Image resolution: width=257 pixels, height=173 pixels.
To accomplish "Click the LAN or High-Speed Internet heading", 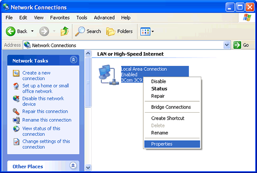I will pyautogui.click(x=130, y=54).
